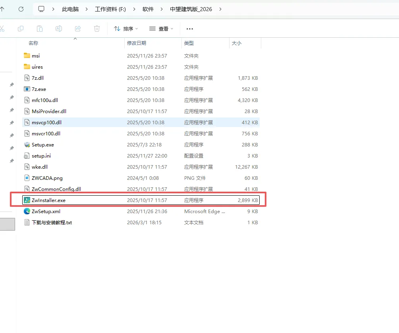
Task: Select the 下载与安装教程.txt document icon
Action: pyautogui.click(x=27, y=223)
